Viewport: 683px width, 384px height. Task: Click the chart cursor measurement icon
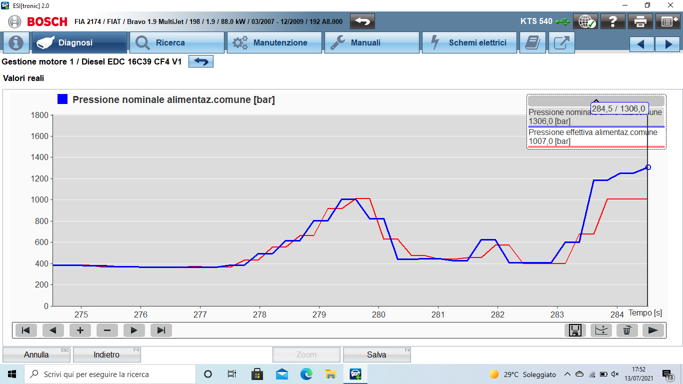tap(601, 330)
